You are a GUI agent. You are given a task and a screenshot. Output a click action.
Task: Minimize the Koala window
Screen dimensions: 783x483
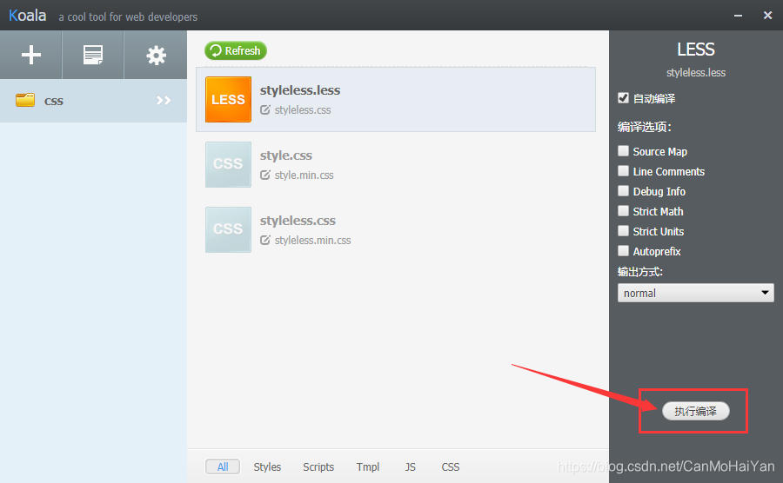[x=738, y=16]
